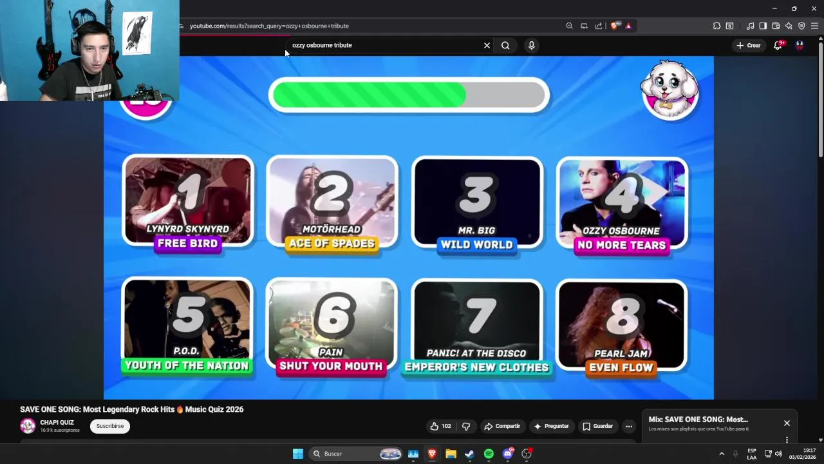Viewport: 824px width, 464px height.
Task: Click the Mix: SAVE ONE SONG playlist title
Action: 698,420
